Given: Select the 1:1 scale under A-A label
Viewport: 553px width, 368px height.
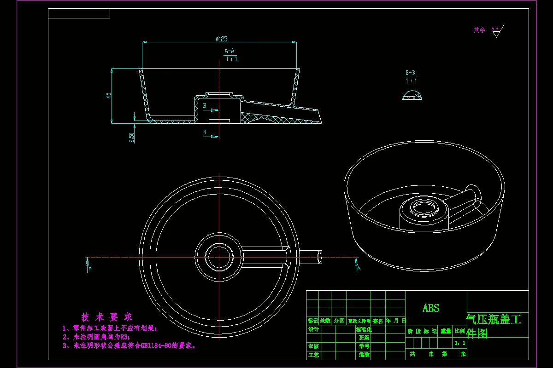Looking at the screenshot, I should (231, 59).
